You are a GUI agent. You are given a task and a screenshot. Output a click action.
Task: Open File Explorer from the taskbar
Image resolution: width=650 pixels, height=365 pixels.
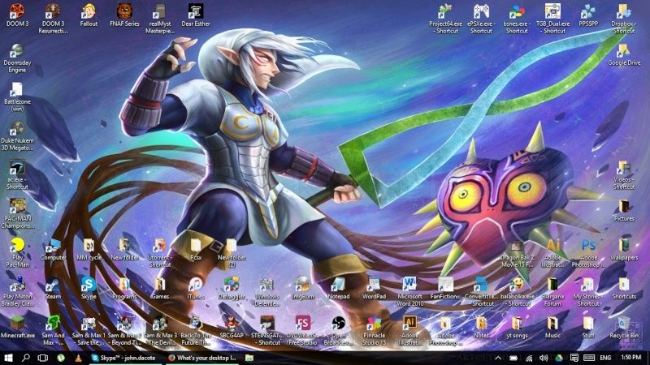[249, 358]
